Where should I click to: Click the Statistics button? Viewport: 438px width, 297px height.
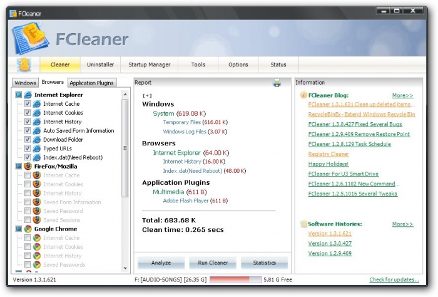click(264, 263)
